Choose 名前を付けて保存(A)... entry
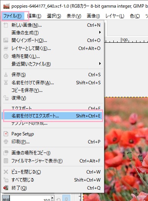The image size is (148, 201). (x=53, y=83)
